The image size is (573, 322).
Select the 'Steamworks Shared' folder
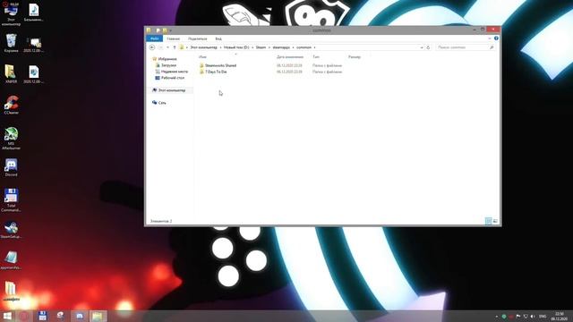click(x=220, y=65)
